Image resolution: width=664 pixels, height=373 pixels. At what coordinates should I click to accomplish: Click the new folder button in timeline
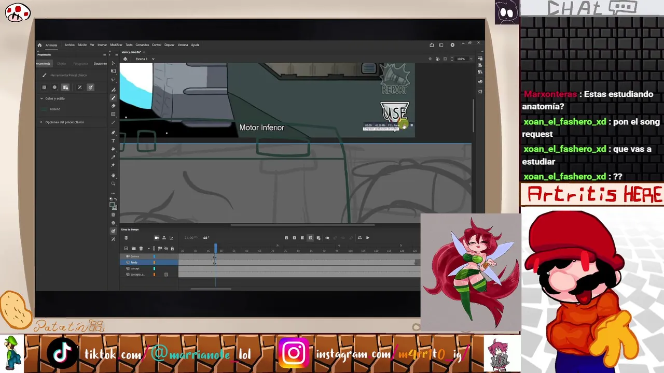click(x=133, y=249)
